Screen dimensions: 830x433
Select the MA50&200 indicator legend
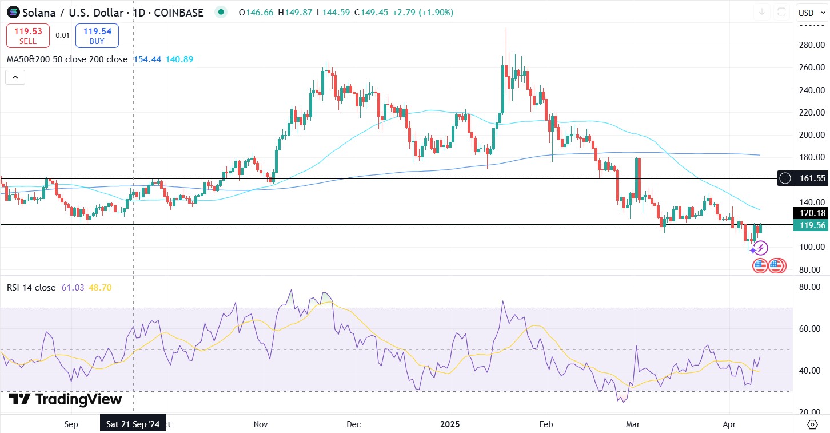tap(67, 59)
